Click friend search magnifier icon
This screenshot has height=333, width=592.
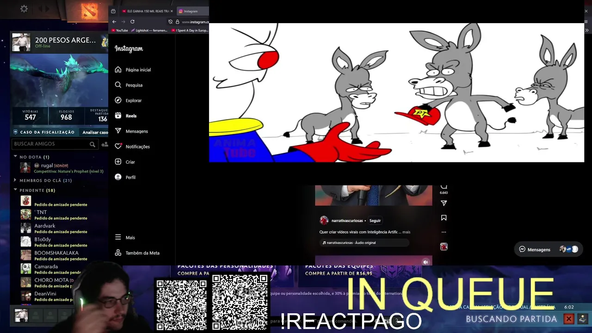[x=92, y=144]
